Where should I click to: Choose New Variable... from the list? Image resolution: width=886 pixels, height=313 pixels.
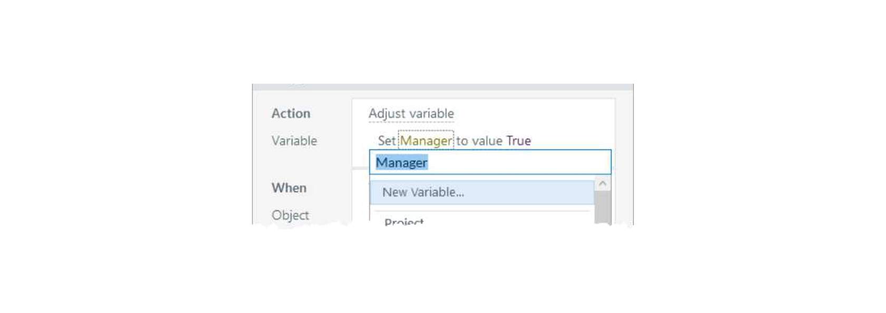423,193
